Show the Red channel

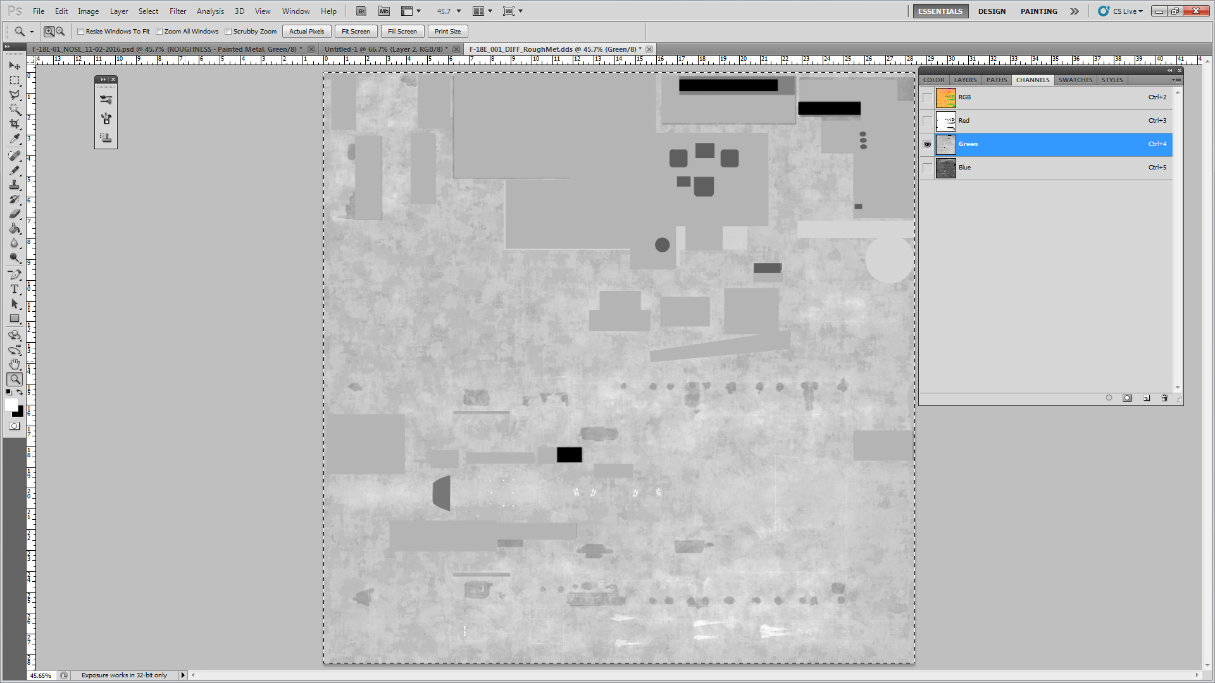click(x=927, y=121)
